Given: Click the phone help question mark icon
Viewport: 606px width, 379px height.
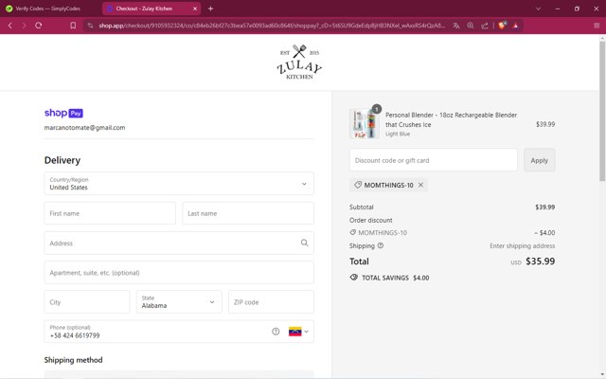Looking at the screenshot, I should click(276, 332).
